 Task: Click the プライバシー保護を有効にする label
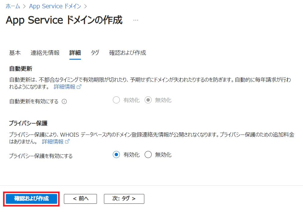point(41,156)
